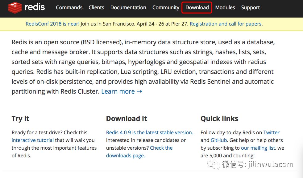Navigate to Support in top menu
Screen dimensions: 303x178
point(250,7)
